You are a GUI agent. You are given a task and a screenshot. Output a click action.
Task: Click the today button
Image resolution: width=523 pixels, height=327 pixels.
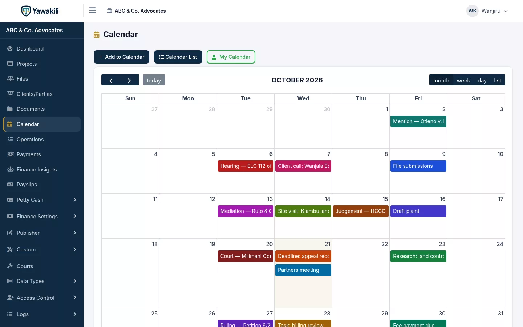154,80
